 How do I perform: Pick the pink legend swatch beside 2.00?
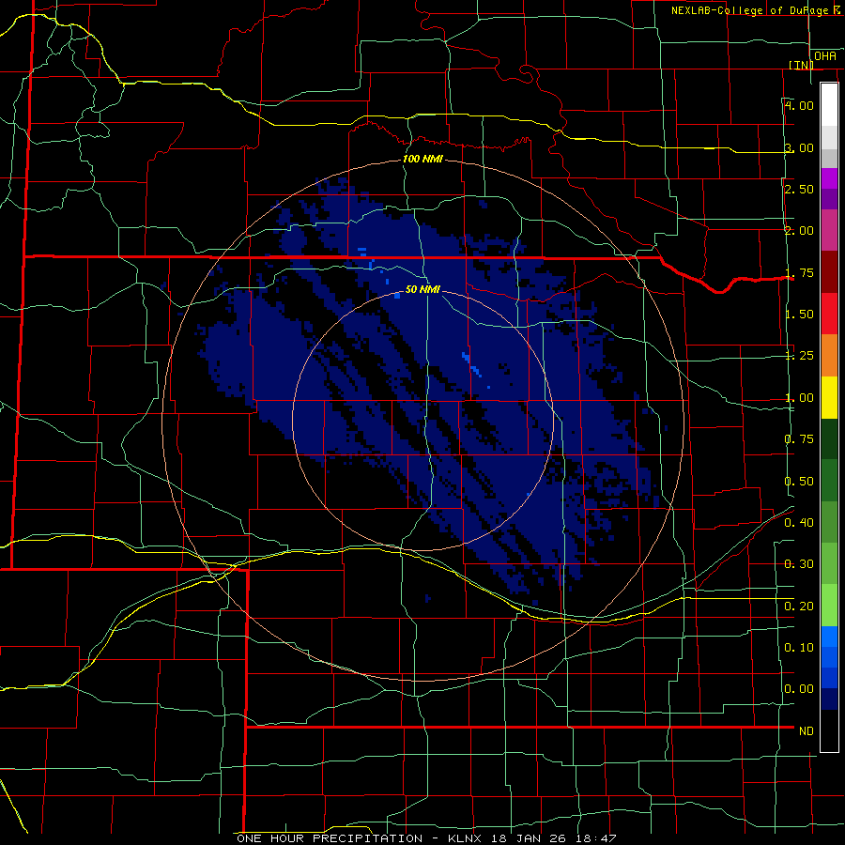[829, 230]
